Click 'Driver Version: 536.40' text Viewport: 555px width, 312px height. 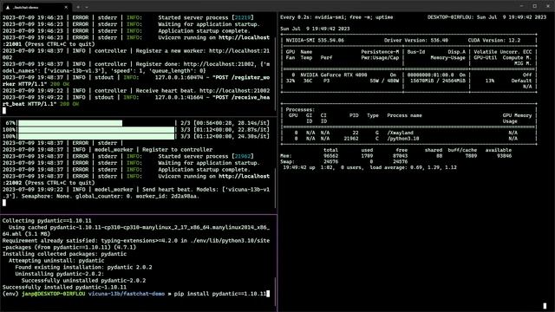pos(416,41)
